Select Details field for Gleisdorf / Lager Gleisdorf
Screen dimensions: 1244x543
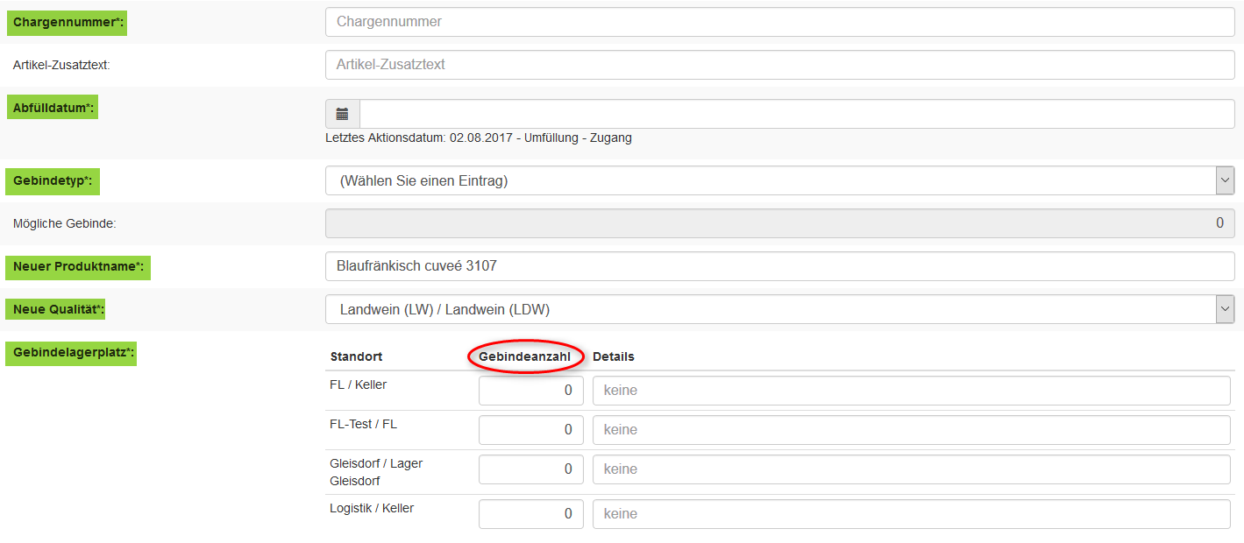click(911, 469)
